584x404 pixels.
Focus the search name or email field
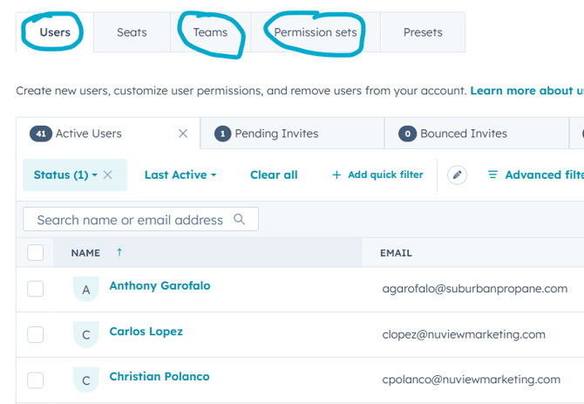(x=129, y=220)
